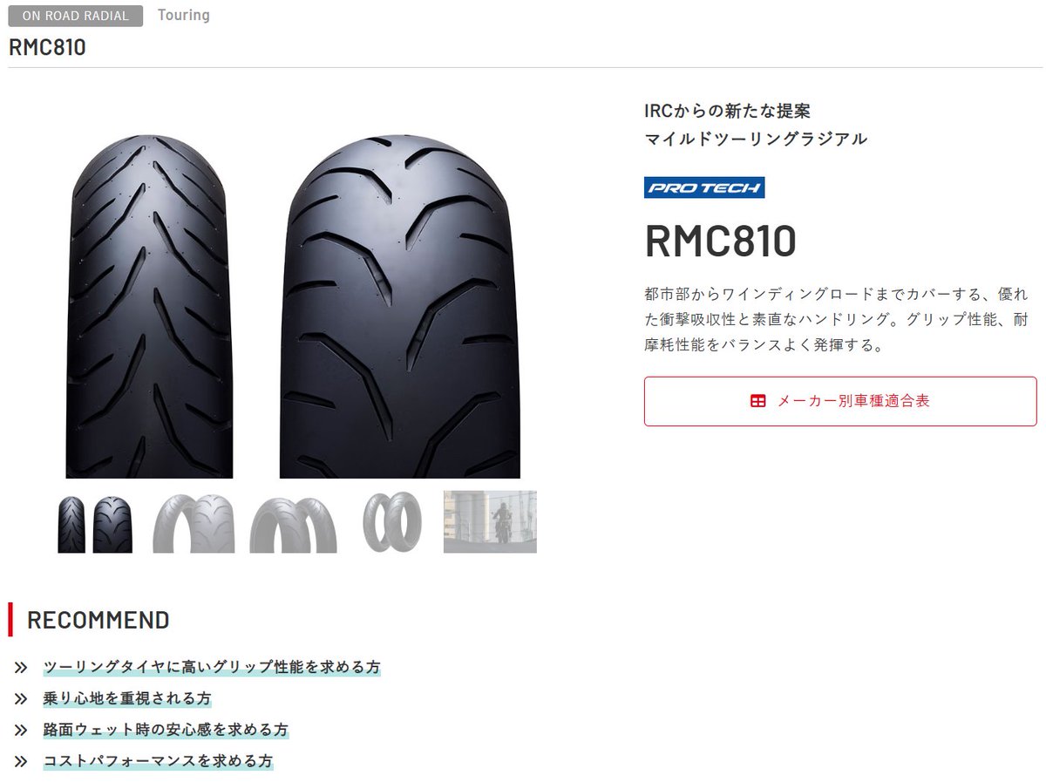Click chevron icon beside 路面ウェット recommendation
1046x782 pixels.
pos(21,730)
